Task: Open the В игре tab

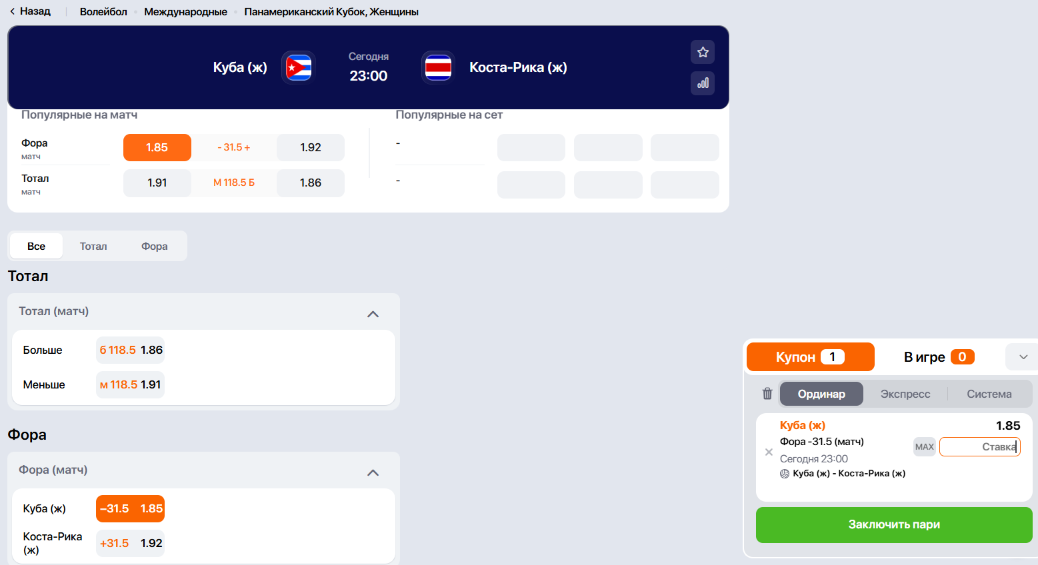Action: (939, 357)
